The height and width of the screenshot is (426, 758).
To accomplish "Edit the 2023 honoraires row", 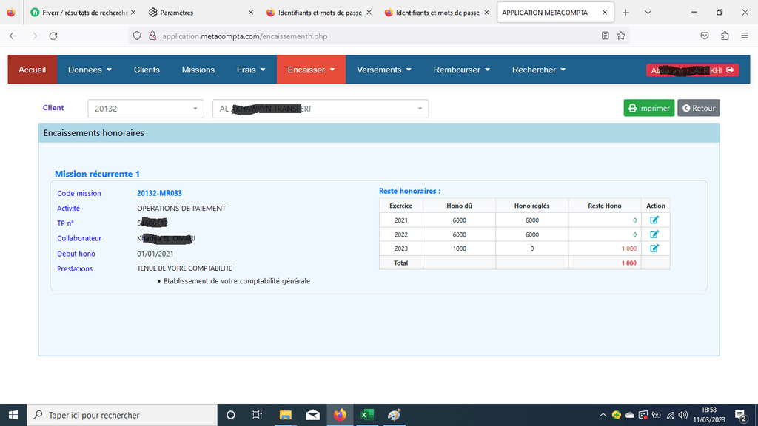I will point(654,248).
